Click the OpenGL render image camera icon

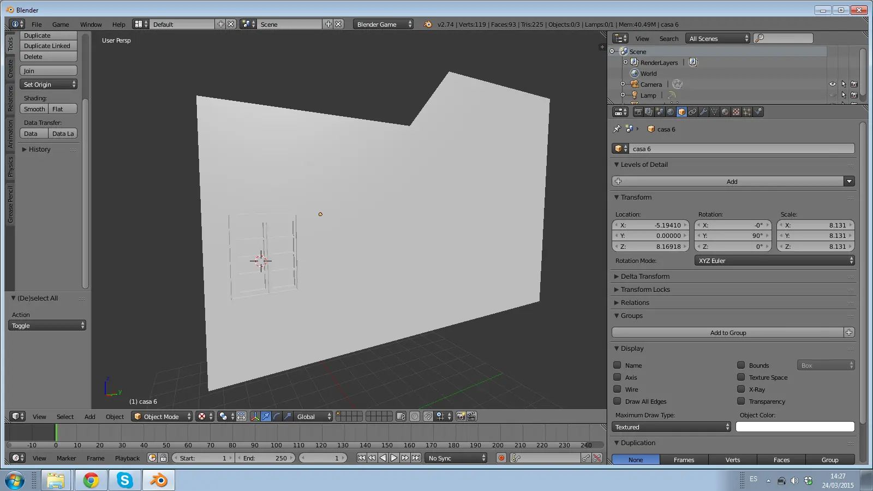[x=461, y=416]
